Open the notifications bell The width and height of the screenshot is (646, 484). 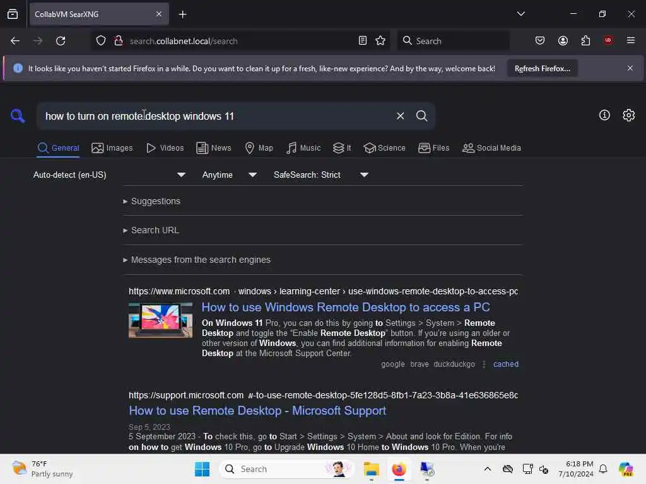click(603, 469)
